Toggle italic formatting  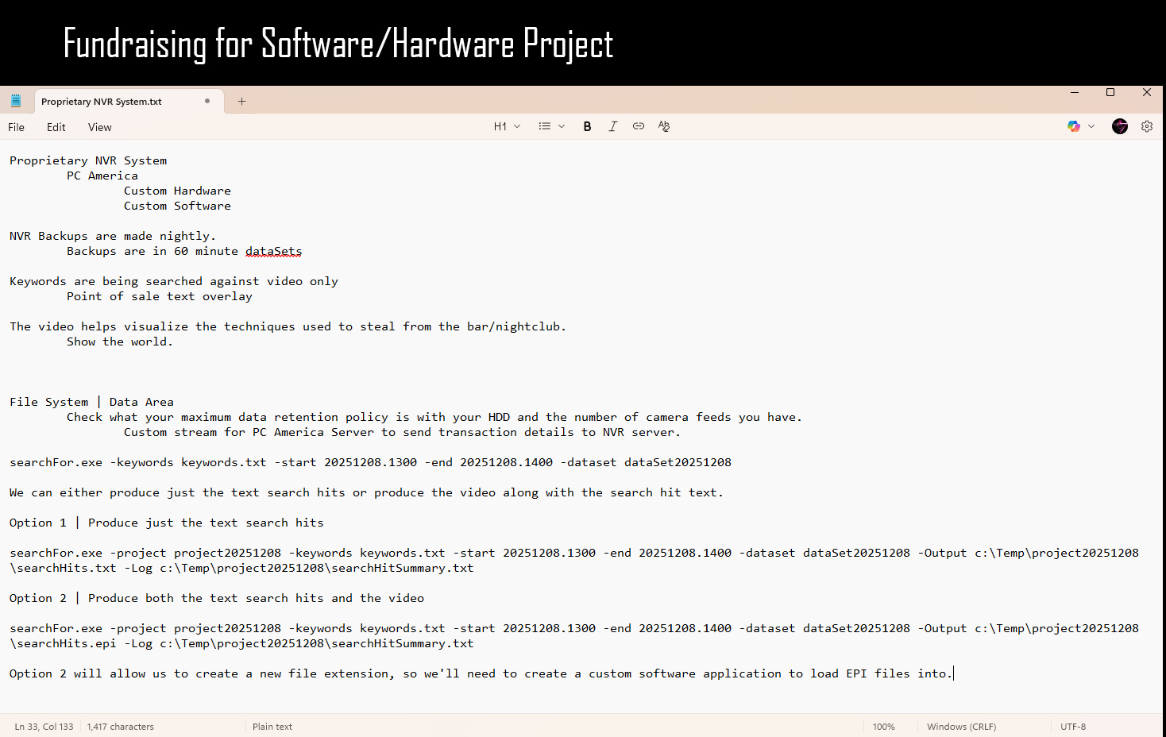612,126
